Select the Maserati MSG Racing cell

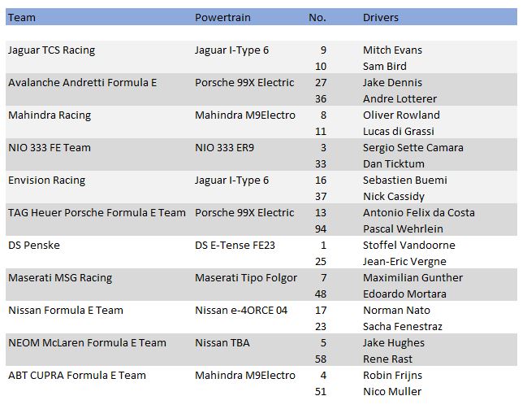pos(60,277)
